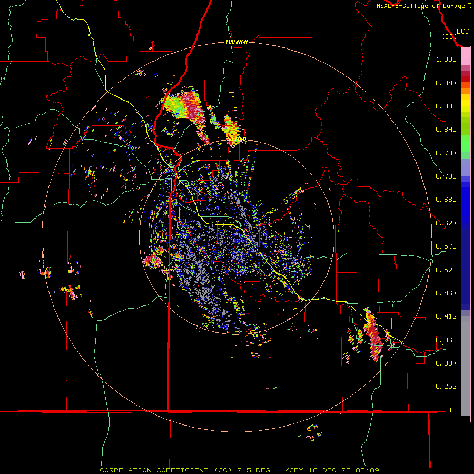This screenshot has height=474, width=474.
Task: Click the 0.573 color scale value
Action: click(x=446, y=246)
